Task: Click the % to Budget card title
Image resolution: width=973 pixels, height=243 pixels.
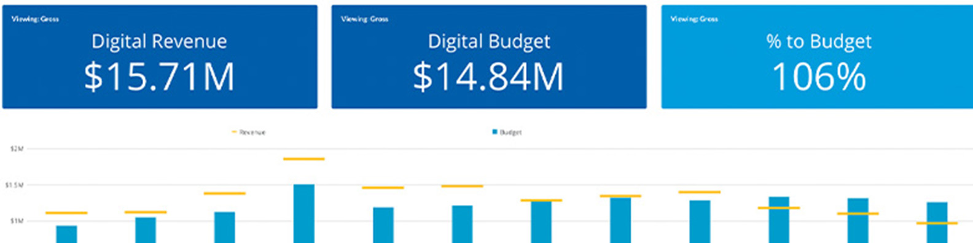Action: click(819, 42)
